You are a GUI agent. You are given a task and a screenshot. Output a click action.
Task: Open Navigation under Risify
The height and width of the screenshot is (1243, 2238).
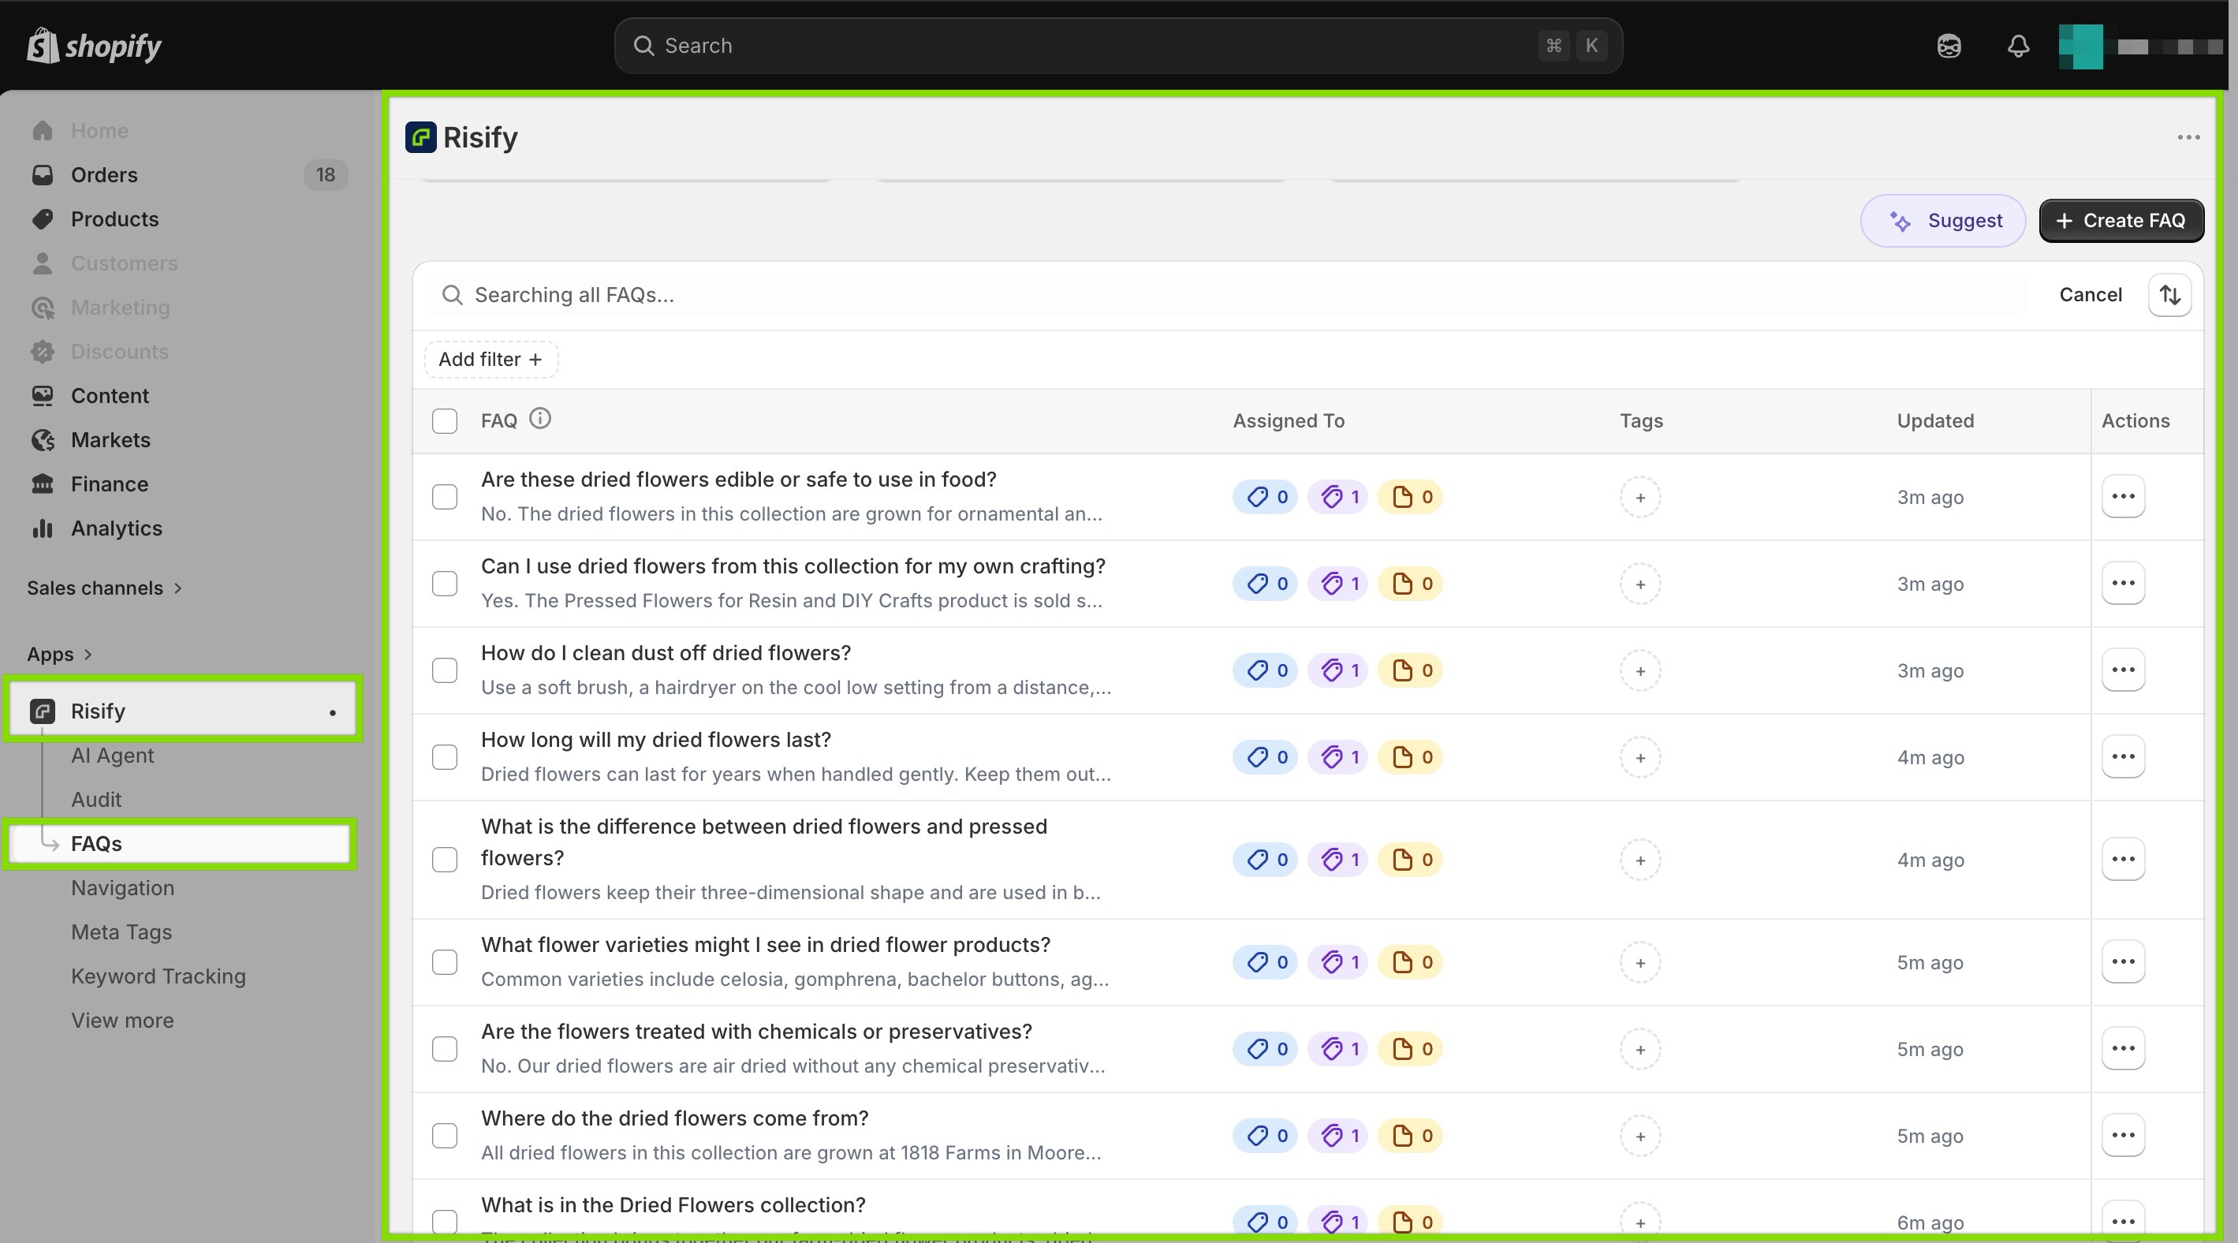point(122,888)
